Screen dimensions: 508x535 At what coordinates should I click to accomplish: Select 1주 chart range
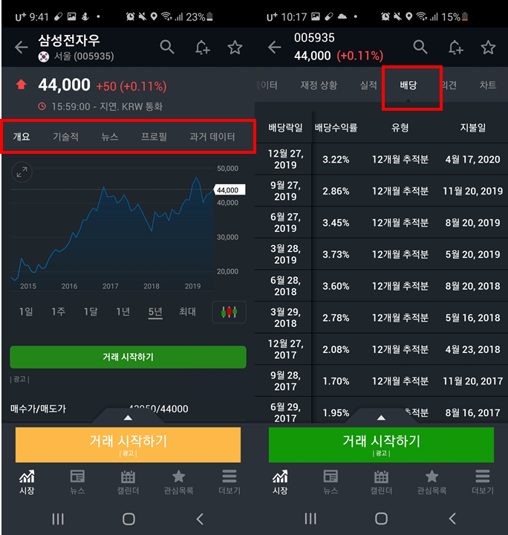click(58, 311)
